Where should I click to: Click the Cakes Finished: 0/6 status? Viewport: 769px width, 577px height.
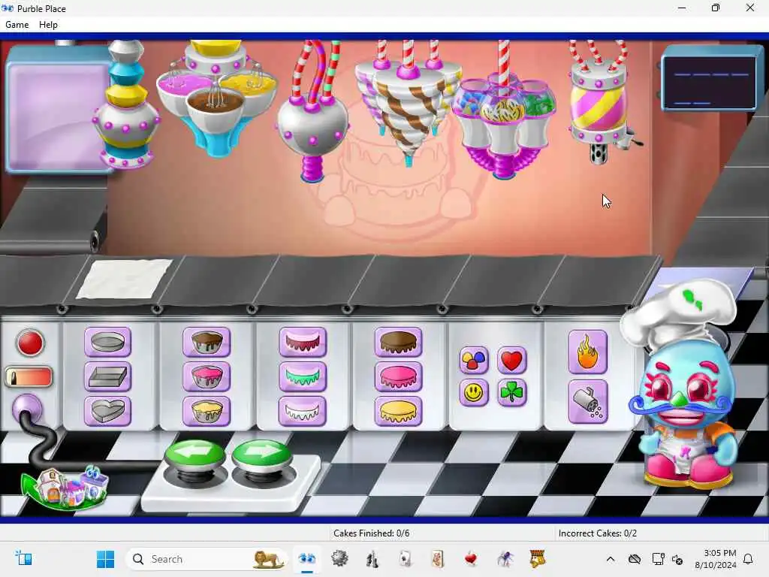coord(371,533)
